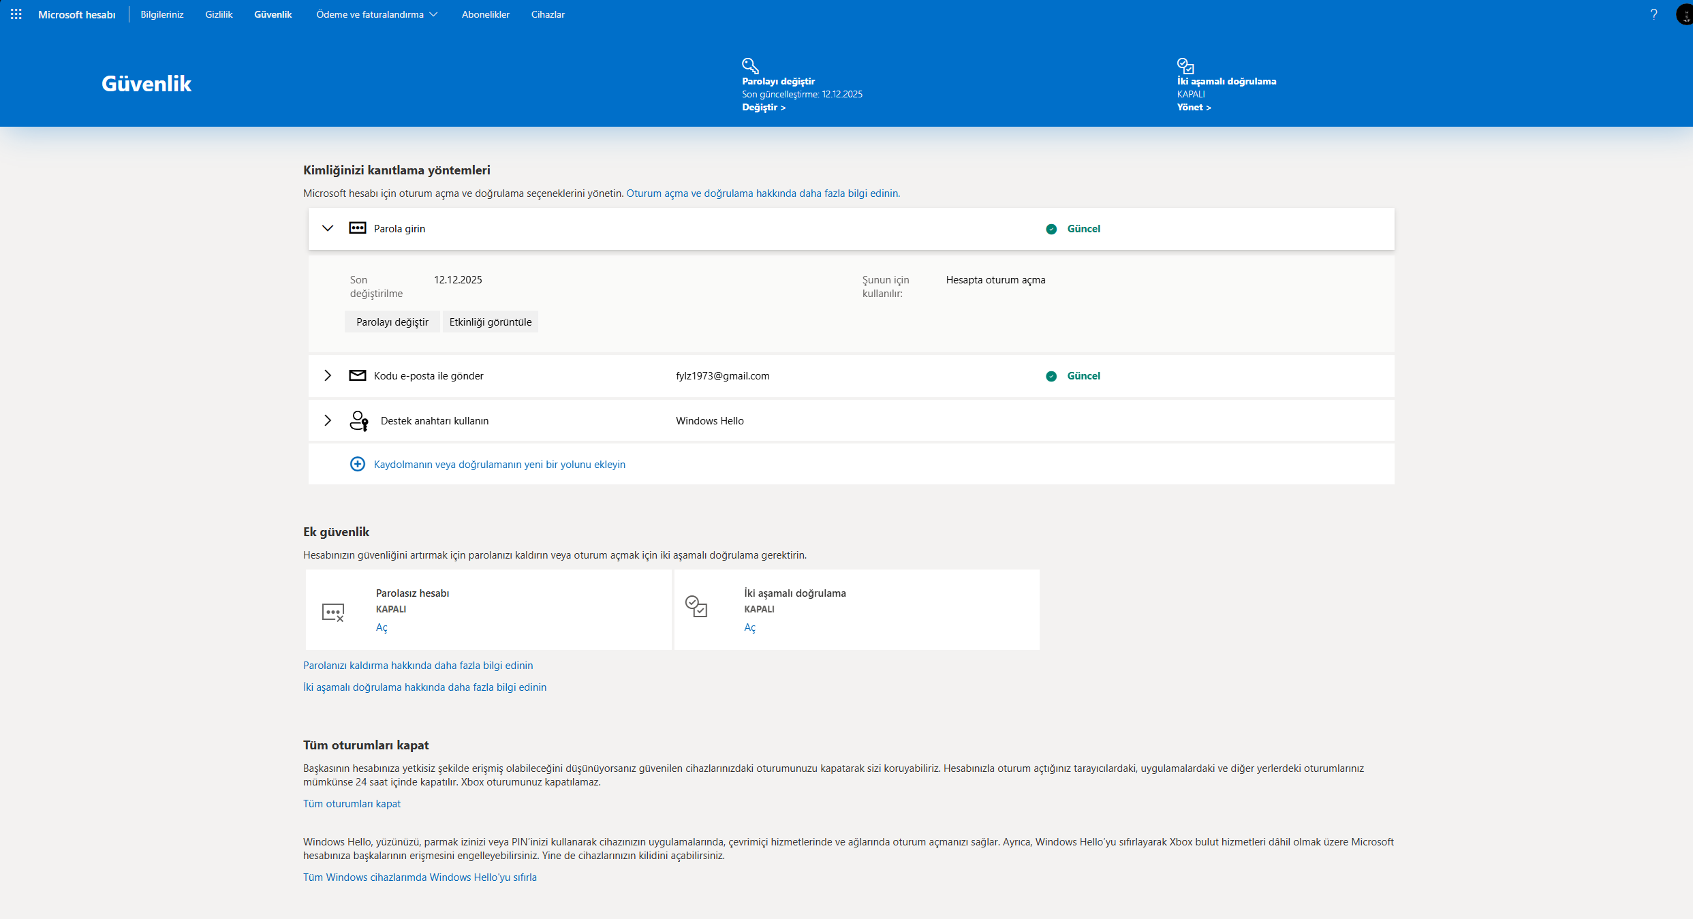Open the Bilgileriniz tab
Image resolution: width=1693 pixels, height=919 pixels.
pyautogui.click(x=162, y=14)
